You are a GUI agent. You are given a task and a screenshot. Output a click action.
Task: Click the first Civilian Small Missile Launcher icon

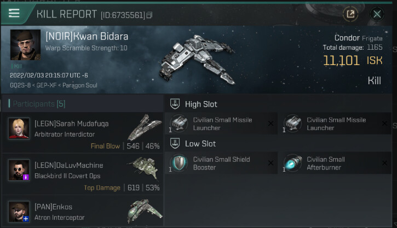[x=180, y=124]
